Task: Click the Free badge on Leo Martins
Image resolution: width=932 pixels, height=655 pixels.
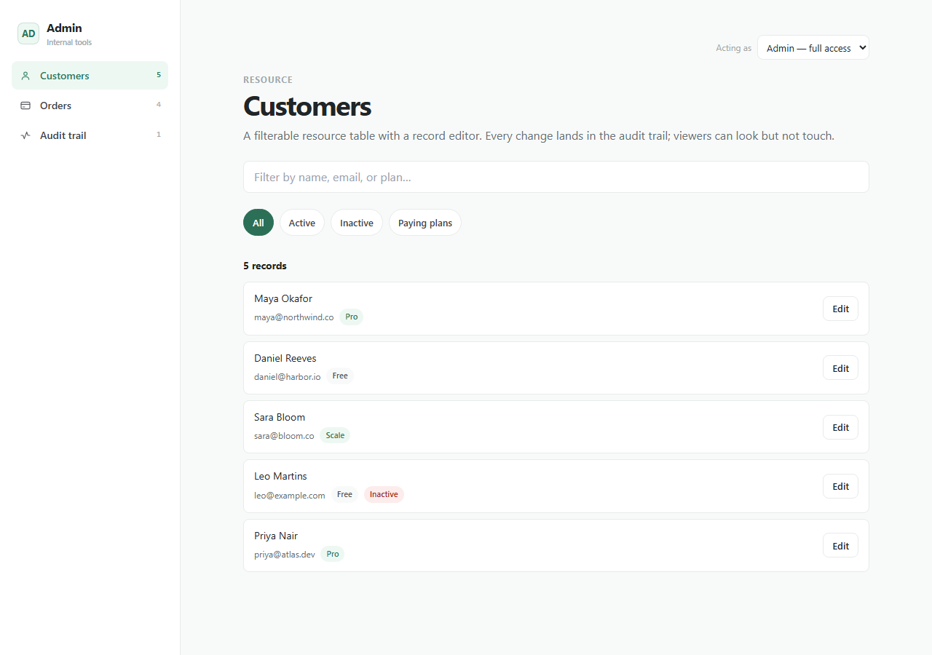Action: (344, 494)
